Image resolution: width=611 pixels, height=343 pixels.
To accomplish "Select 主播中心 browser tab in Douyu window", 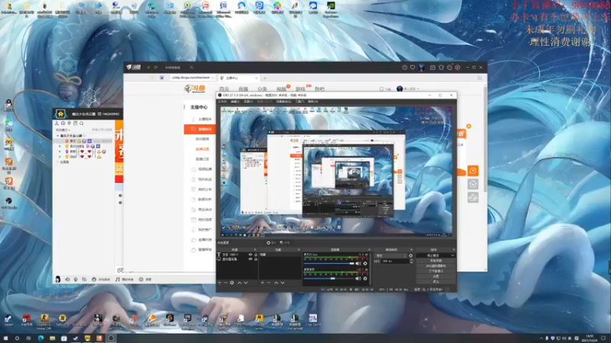I will click(x=238, y=78).
